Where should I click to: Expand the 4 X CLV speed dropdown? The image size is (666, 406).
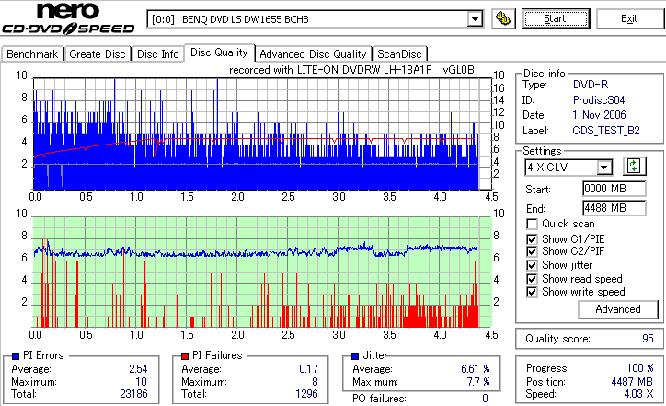(603, 168)
